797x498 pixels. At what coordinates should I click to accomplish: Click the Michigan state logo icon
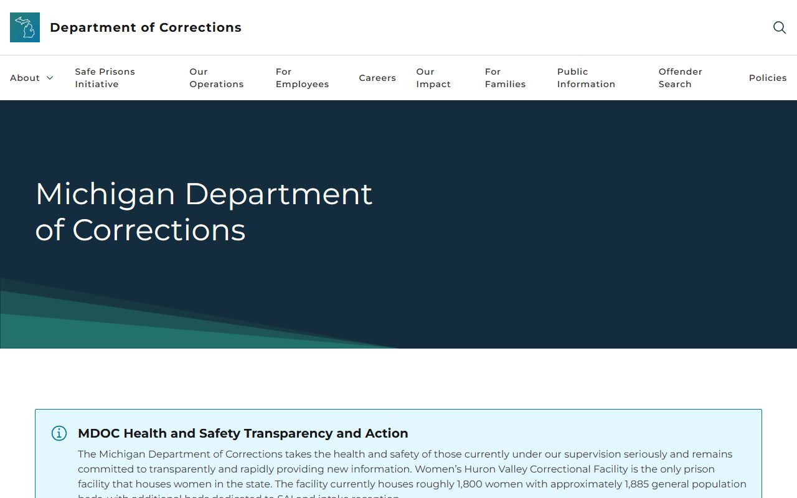pos(25,27)
